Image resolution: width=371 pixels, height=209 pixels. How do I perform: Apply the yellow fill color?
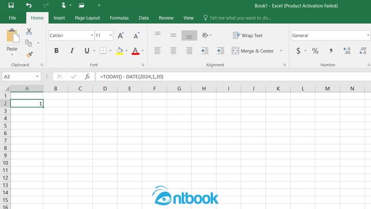(x=120, y=51)
